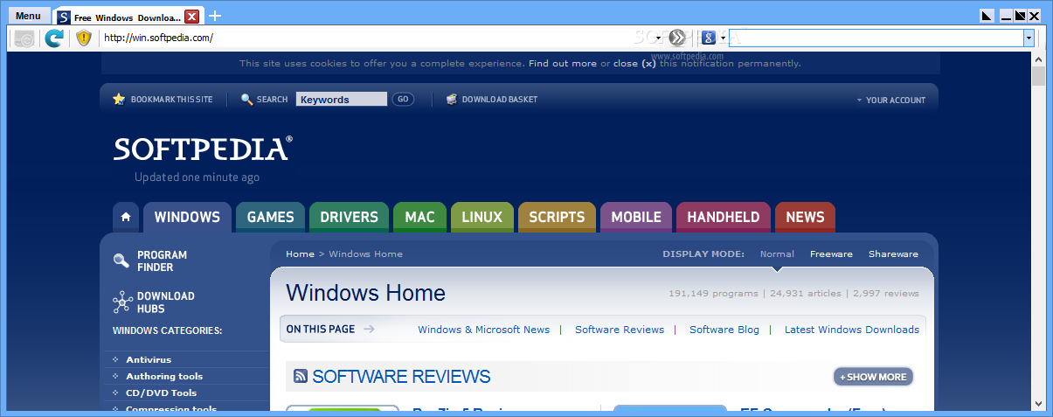Switch to the GAMES tab
The height and width of the screenshot is (417, 1053).
270,217
